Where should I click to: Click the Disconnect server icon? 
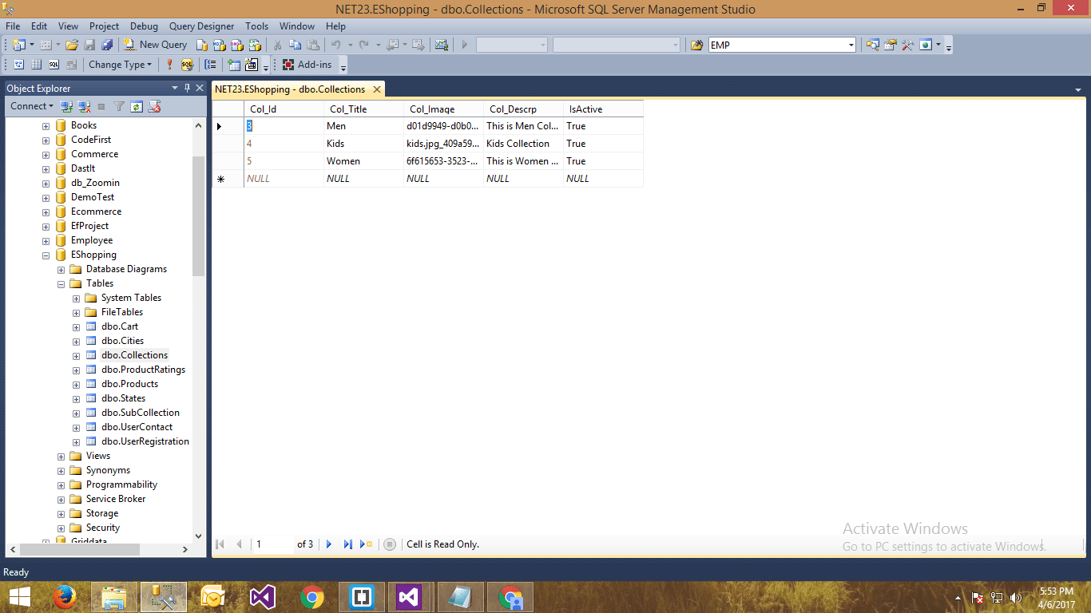[x=84, y=106]
